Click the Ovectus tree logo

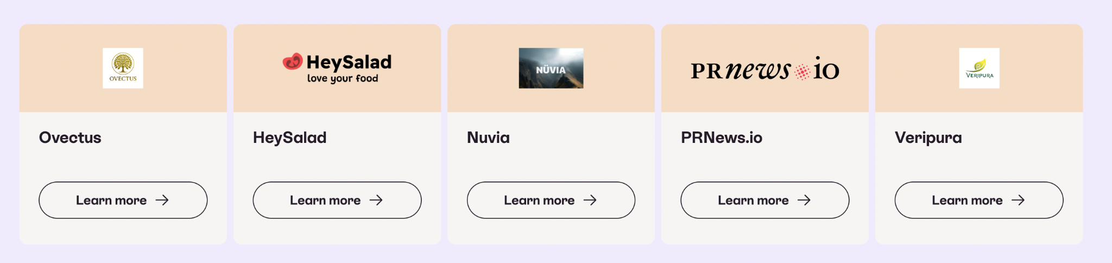pos(123,68)
